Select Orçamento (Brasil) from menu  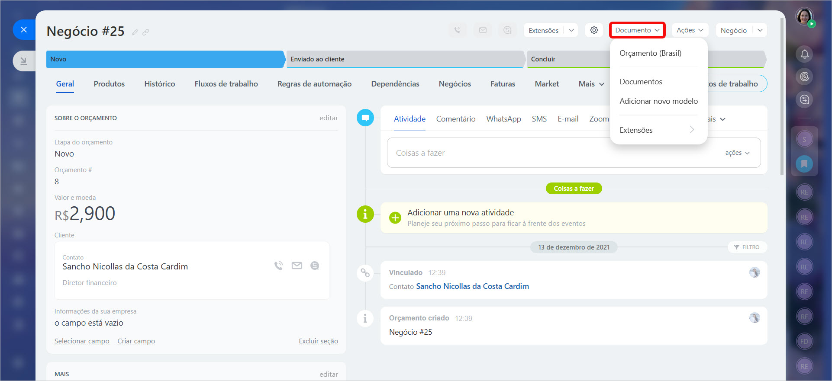[650, 53]
